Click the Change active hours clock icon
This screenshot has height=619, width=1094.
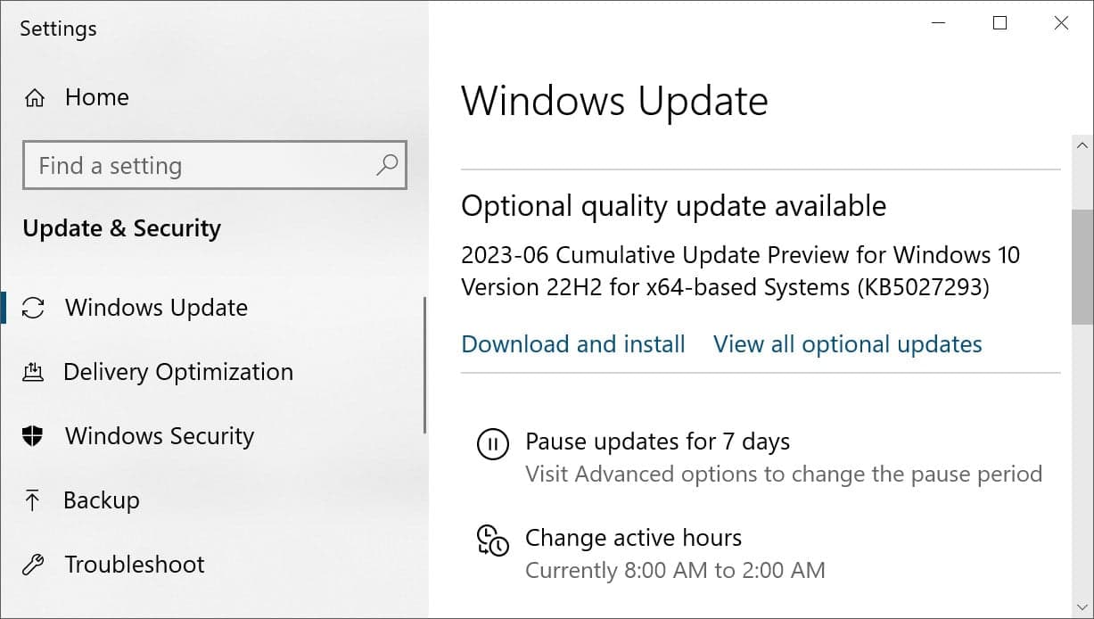[x=492, y=541]
